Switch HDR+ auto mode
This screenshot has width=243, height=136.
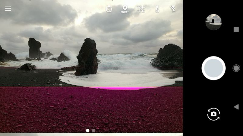(x=125, y=9)
